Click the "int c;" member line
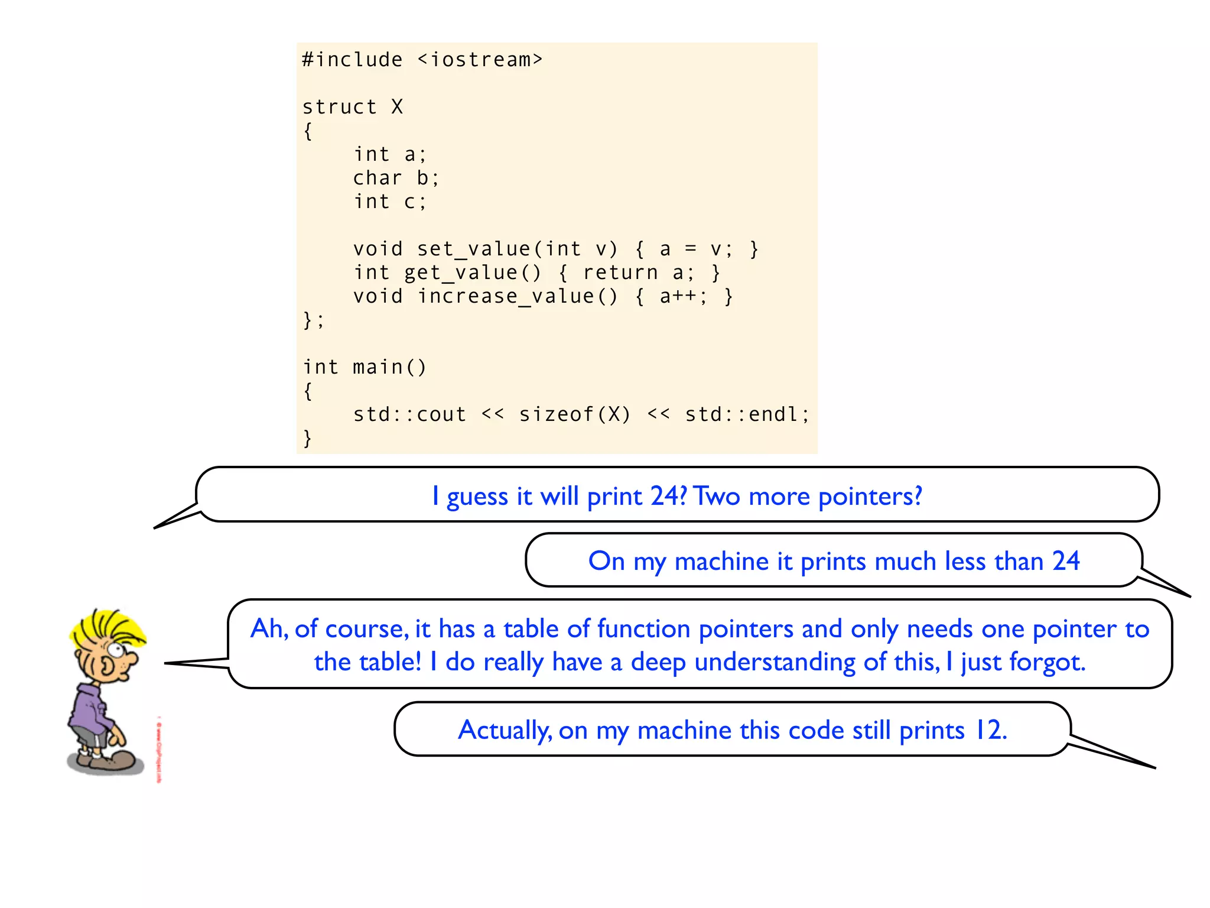Viewport: 1210px width, 908px height. tap(390, 202)
